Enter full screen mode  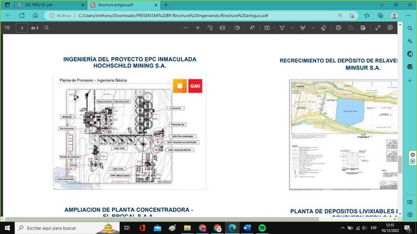pyautogui.click(x=378, y=28)
